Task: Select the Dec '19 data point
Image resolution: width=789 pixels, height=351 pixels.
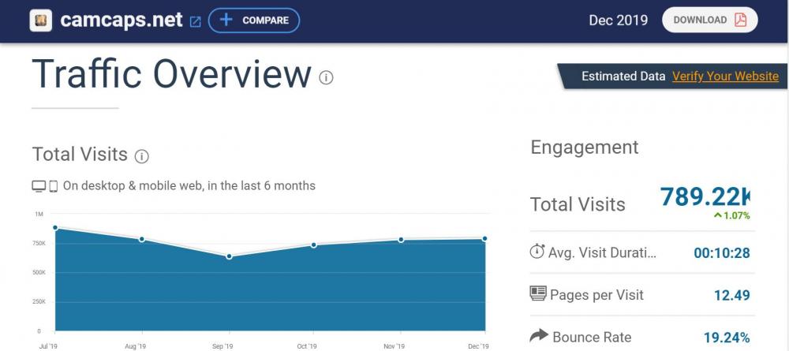Action: coord(484,238)
